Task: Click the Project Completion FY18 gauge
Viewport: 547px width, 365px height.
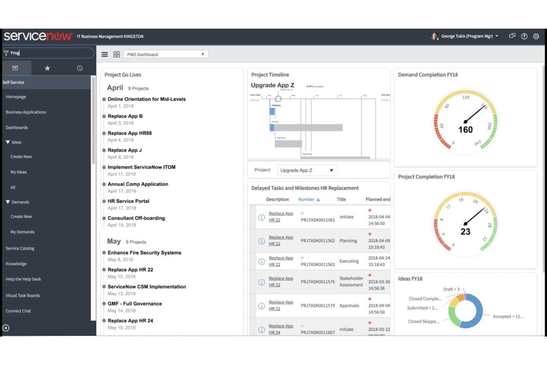Action: [x=465, y=224]
